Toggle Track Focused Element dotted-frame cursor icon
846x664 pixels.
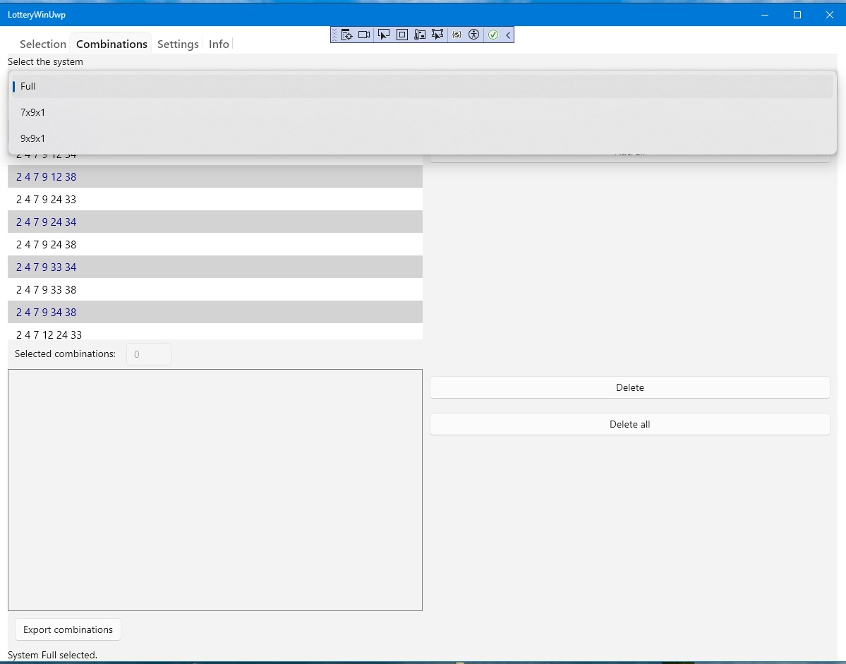(437, 35)
